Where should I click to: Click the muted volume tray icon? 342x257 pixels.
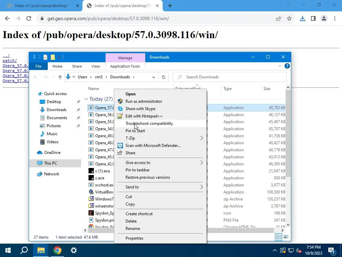[299, 250]
